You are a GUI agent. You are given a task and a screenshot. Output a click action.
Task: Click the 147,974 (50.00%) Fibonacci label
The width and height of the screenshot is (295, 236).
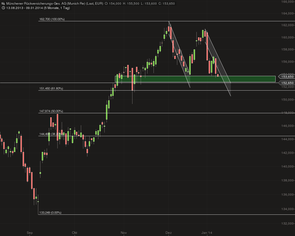click(x=51, y=111)
